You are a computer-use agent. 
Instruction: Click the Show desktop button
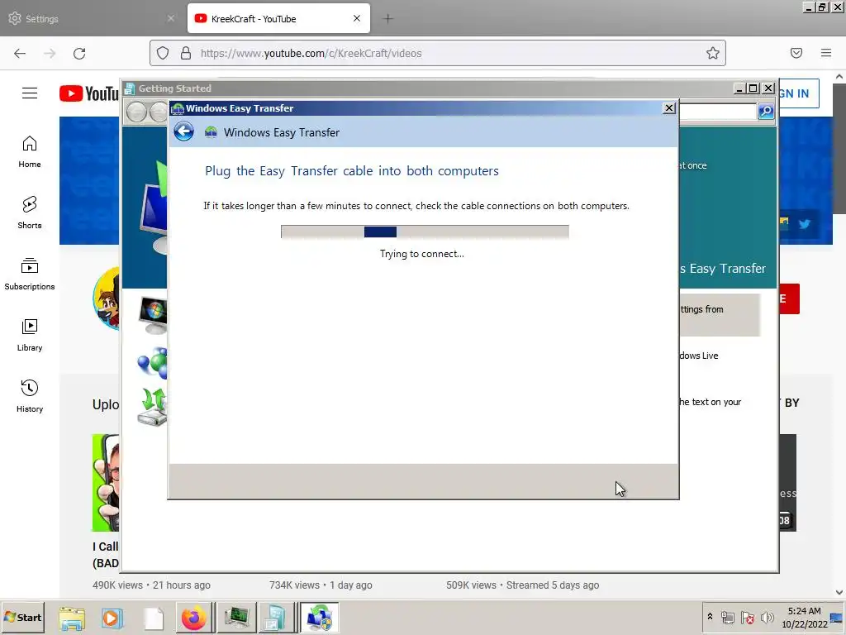tap(838, 617)
